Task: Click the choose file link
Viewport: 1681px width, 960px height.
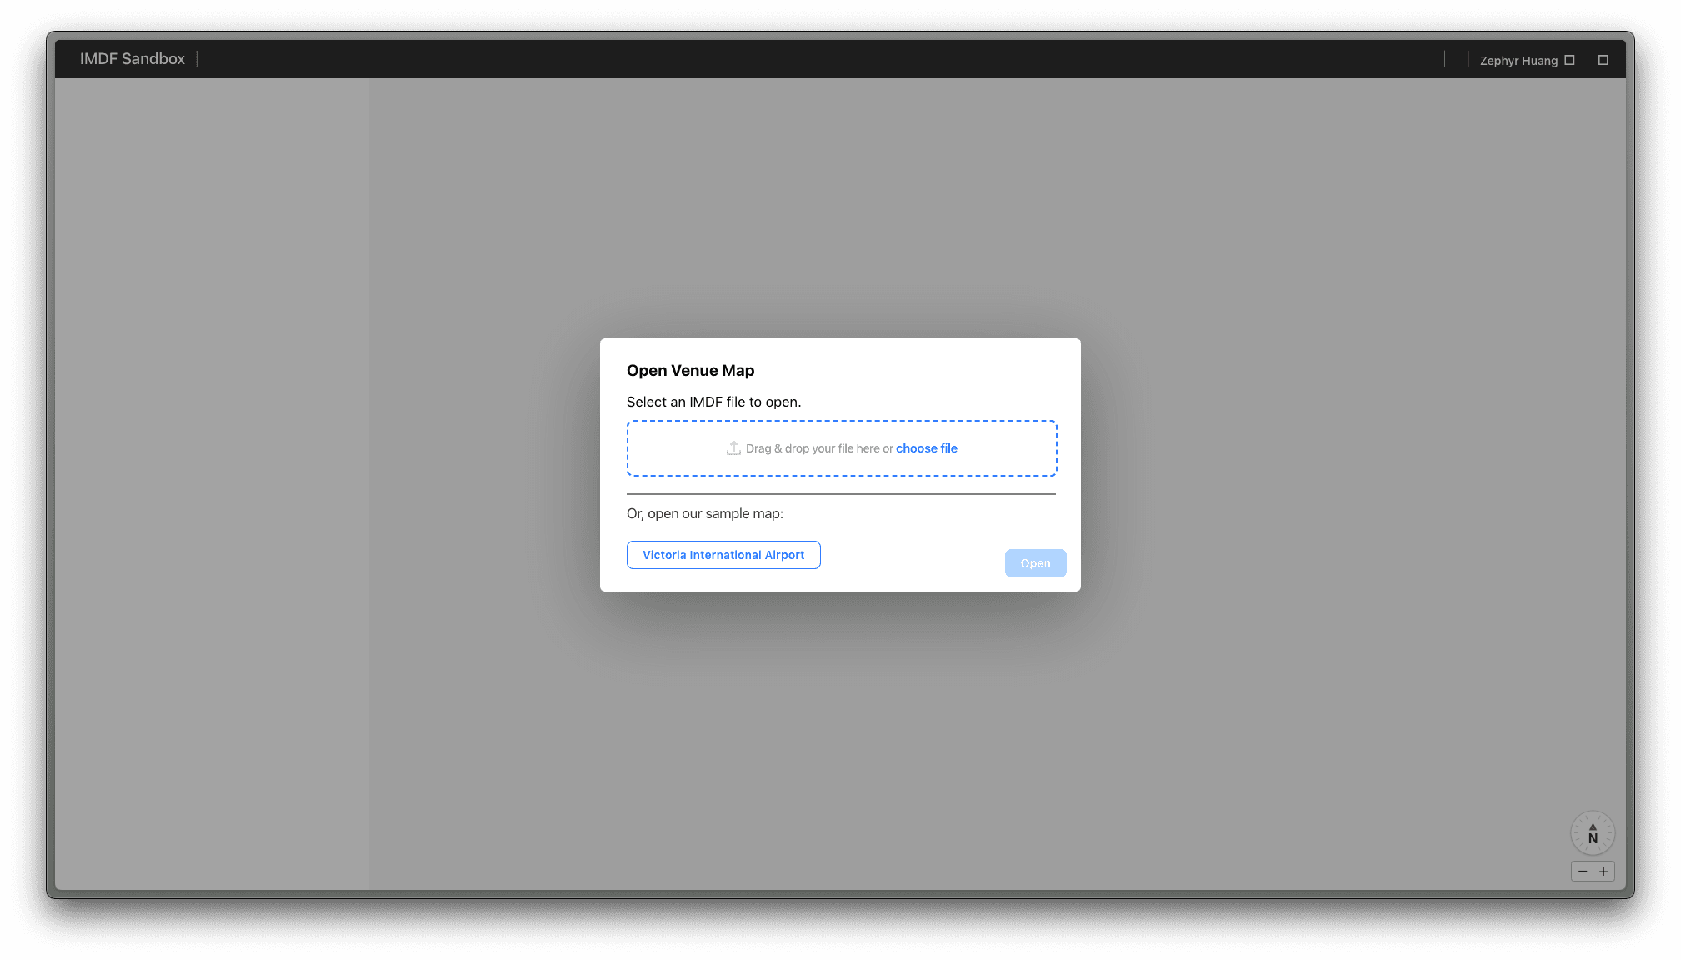Action: [x=926, y=448]
